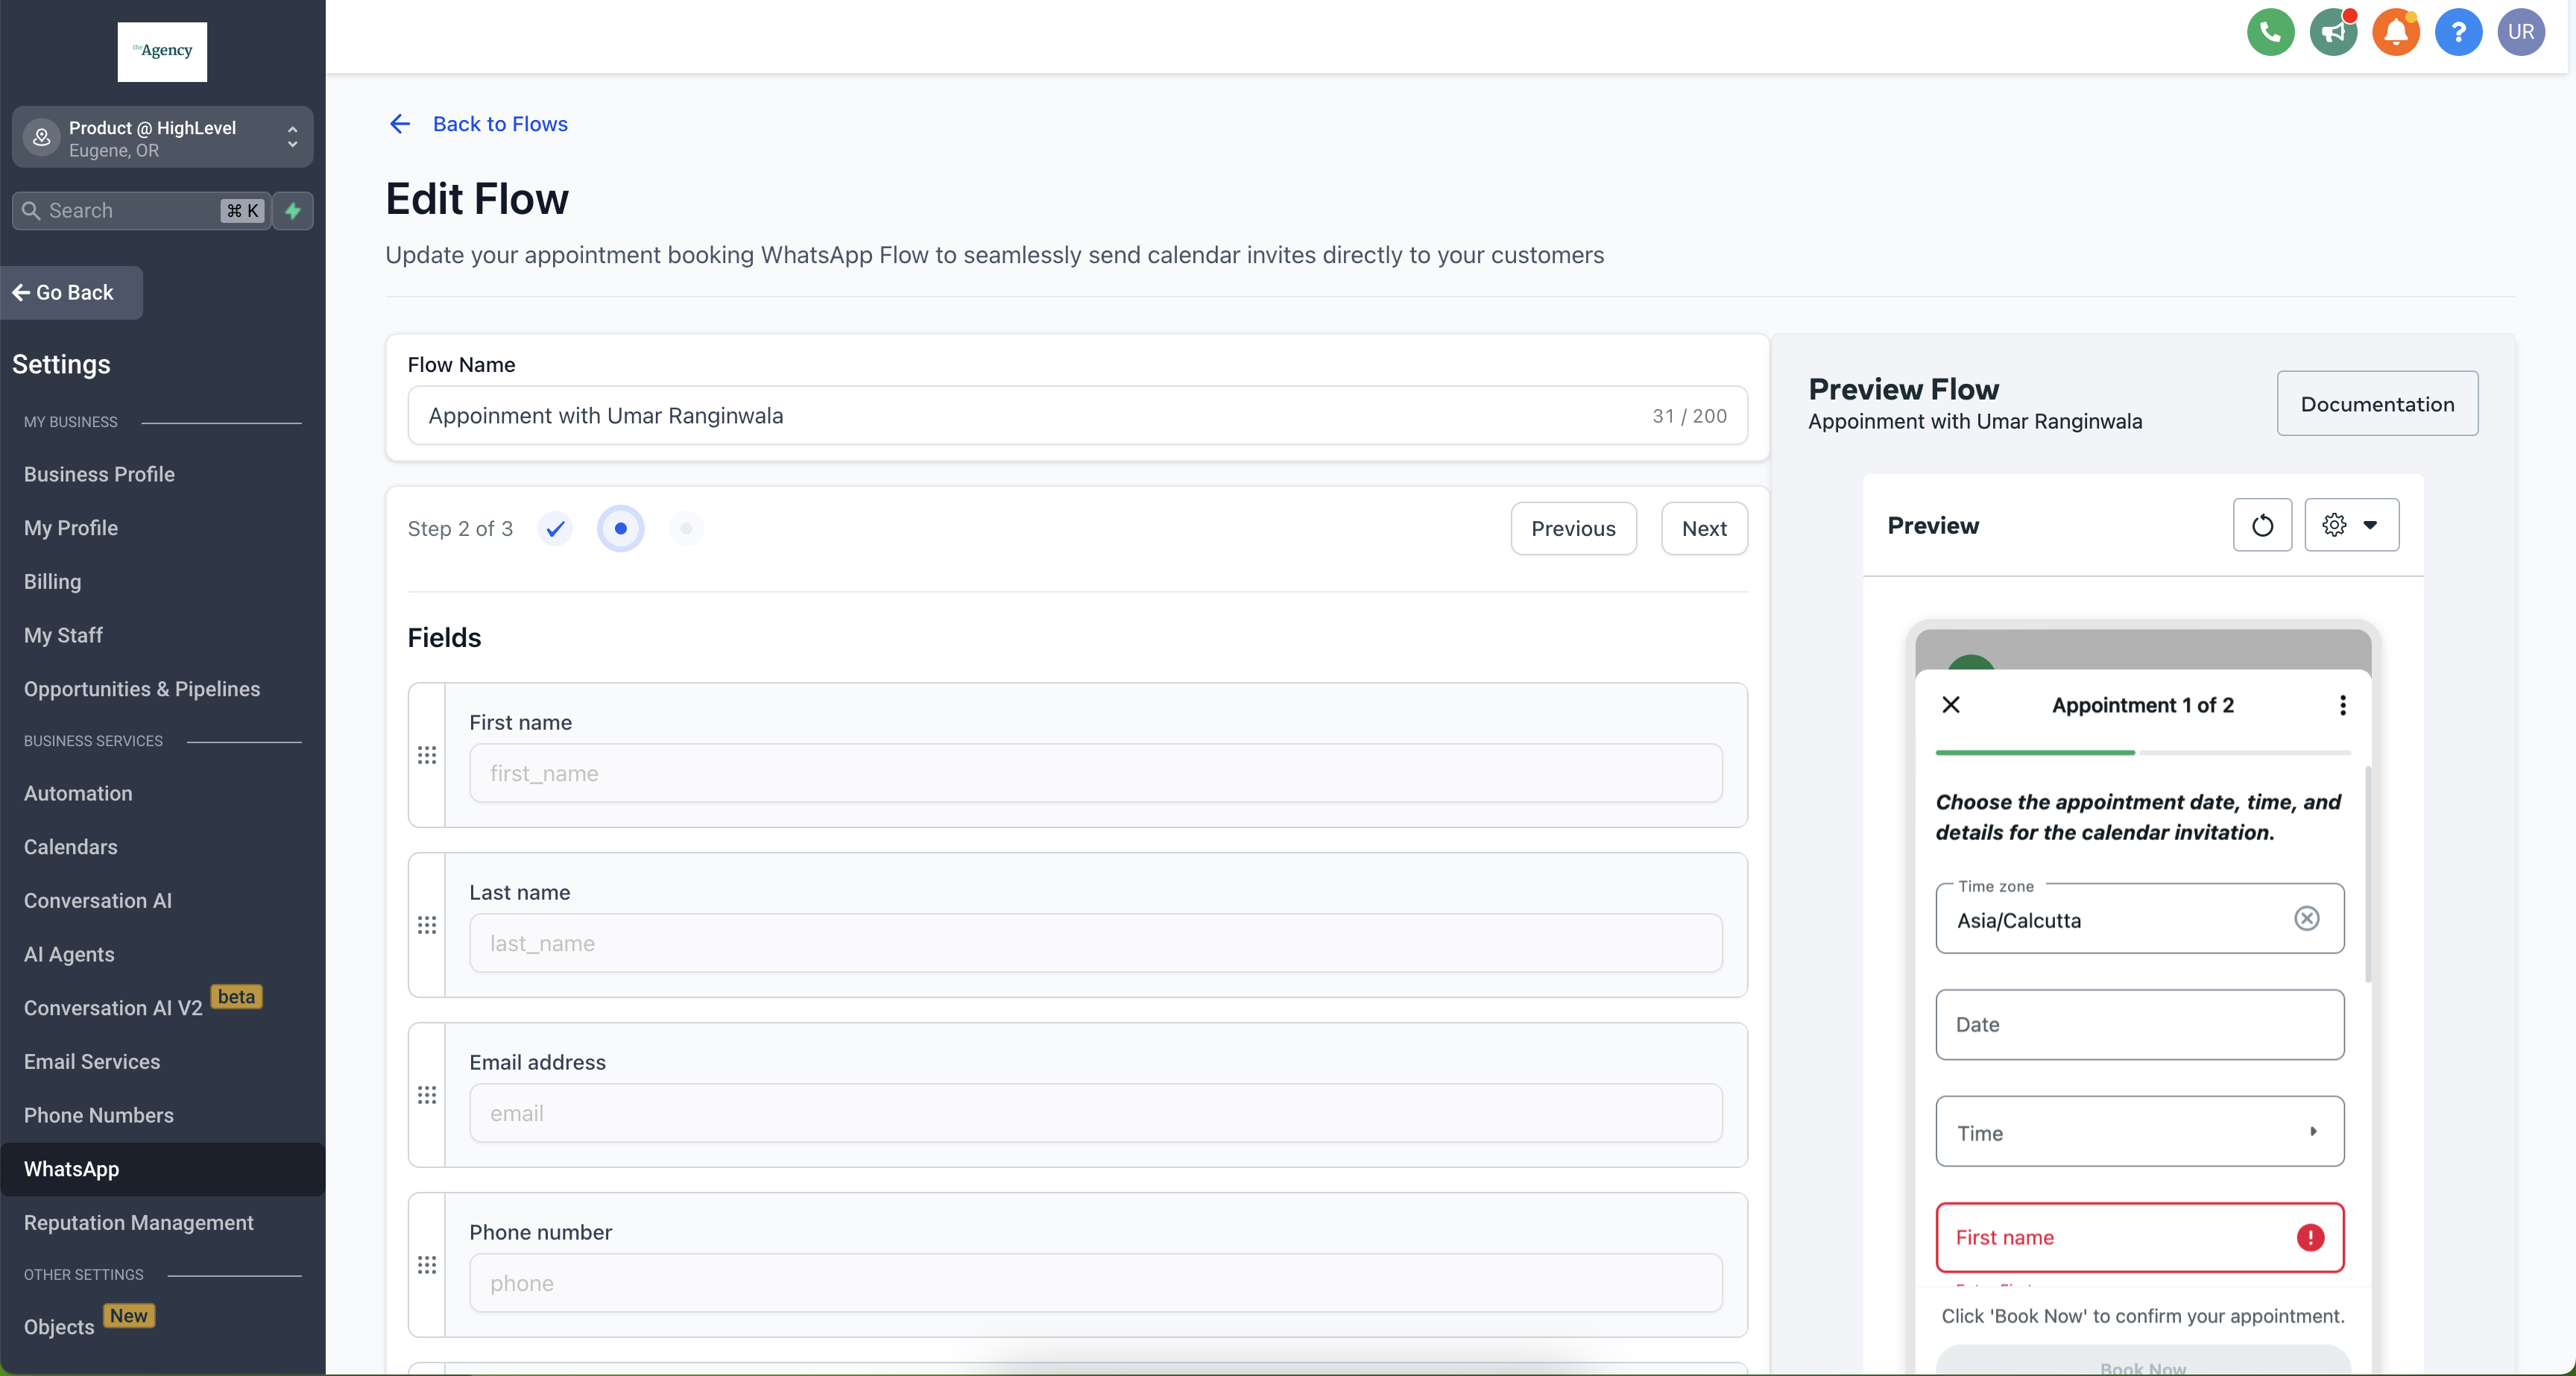The height and width of the screenshot is (1376, 2576).
Task: Open the megaphone announcements icon
Action: coord(2333,32)
